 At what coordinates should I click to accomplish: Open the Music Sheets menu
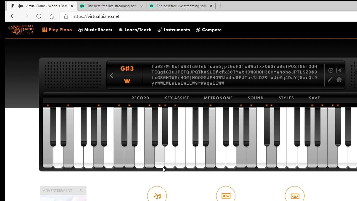95,30
